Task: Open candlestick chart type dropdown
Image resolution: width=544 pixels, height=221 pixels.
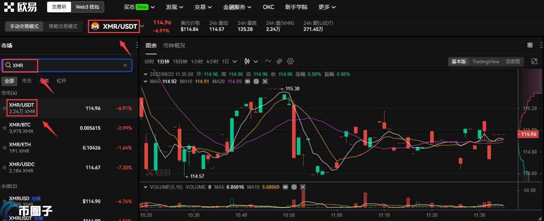Action: pyautogui.click(x=251, y=61)
